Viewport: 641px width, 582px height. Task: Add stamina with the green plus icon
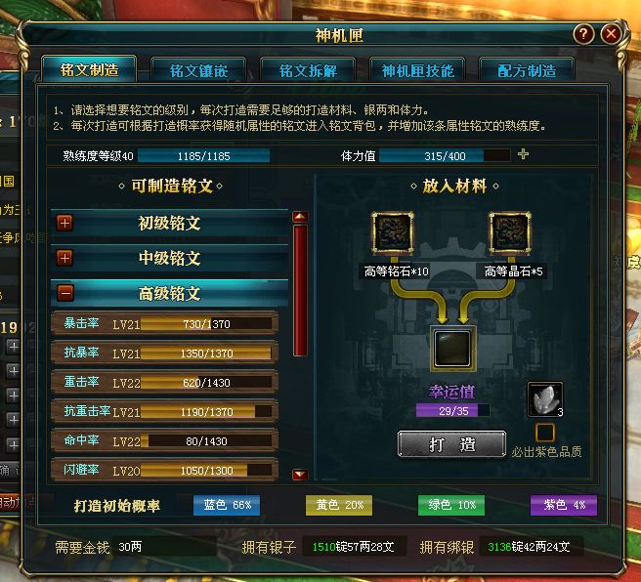click(524, 154)
